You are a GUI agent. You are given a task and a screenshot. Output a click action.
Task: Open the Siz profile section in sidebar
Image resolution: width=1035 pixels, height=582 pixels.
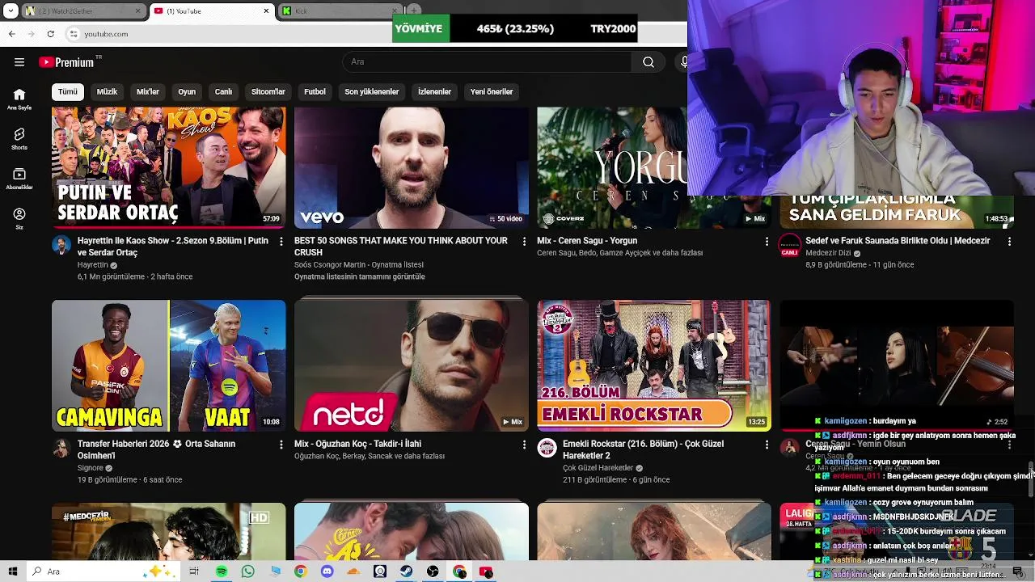coord(19,218)
